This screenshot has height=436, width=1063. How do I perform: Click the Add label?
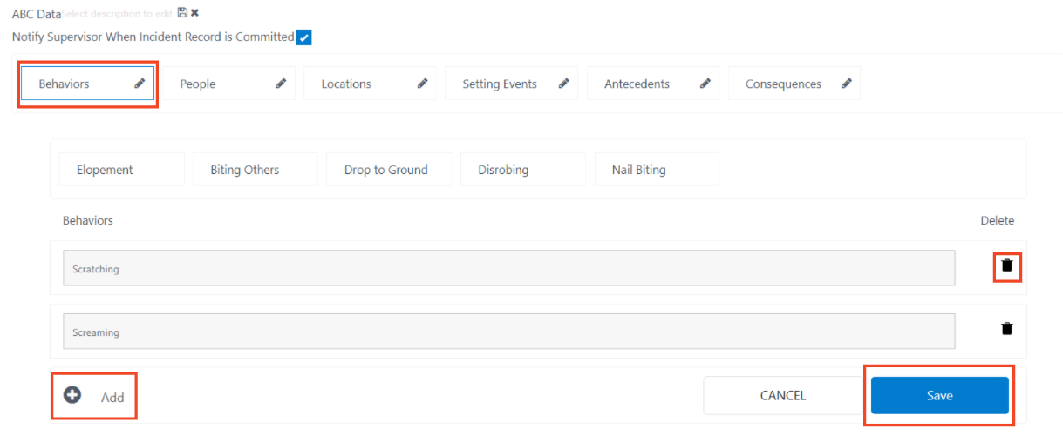pos(112,397)
